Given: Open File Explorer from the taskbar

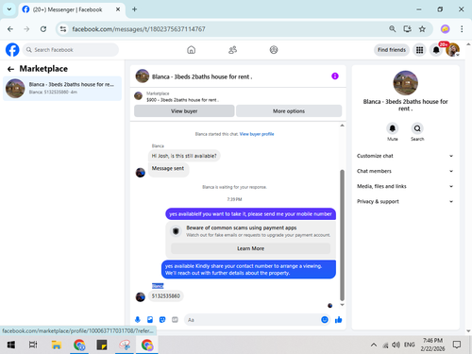Looking at the screenshot, I should coord(57,345).
